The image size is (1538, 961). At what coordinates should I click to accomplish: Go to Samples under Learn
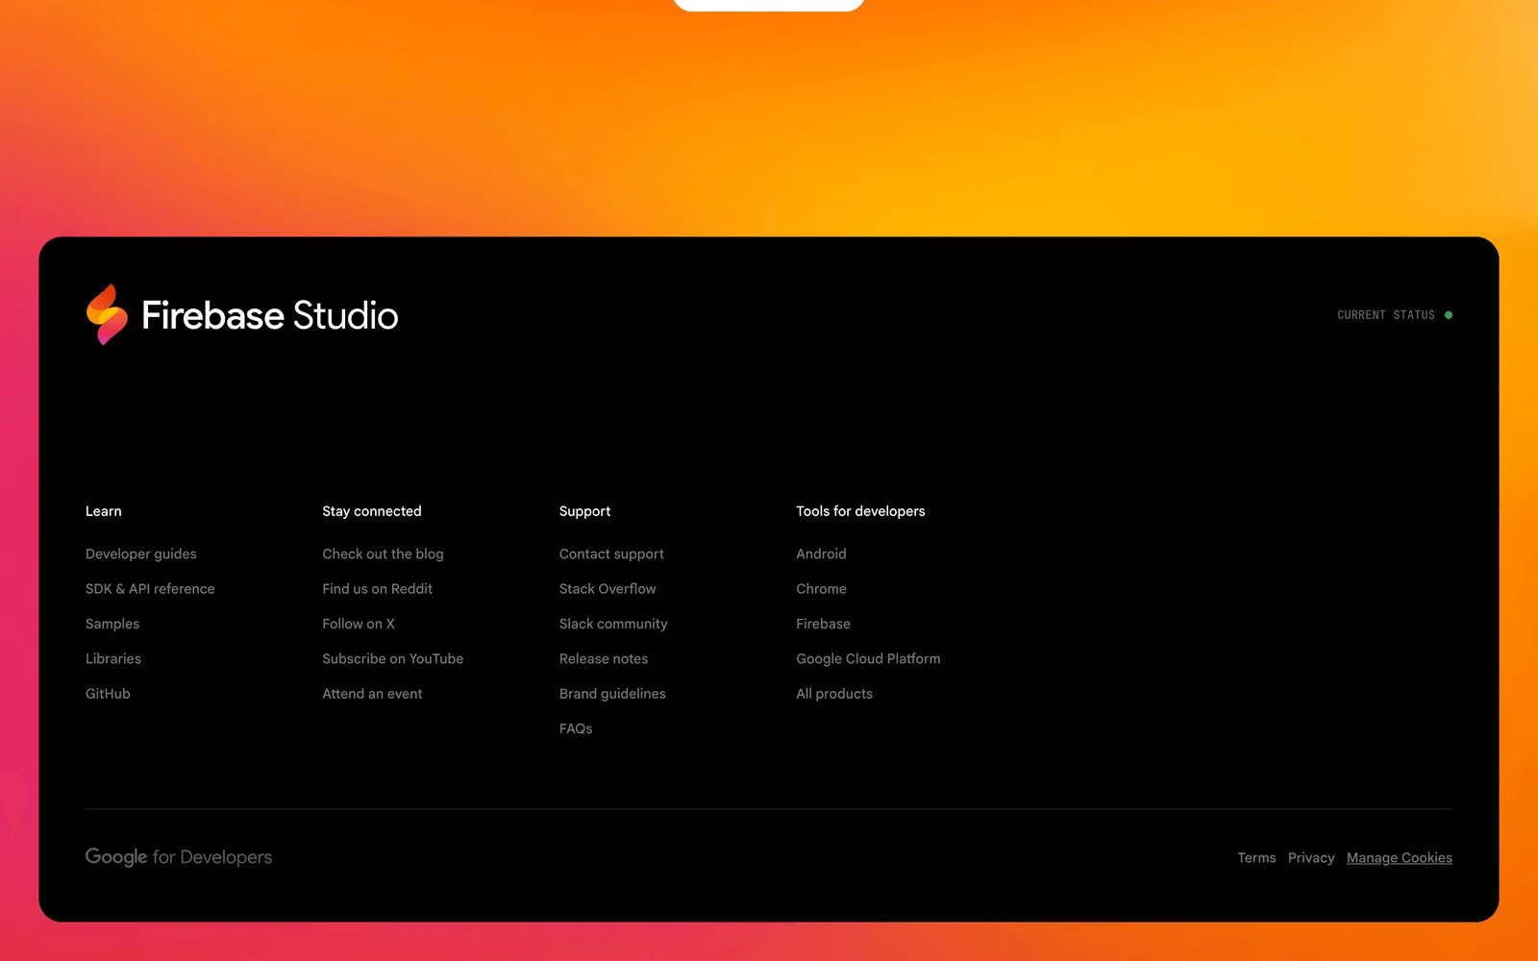point(112,624)
